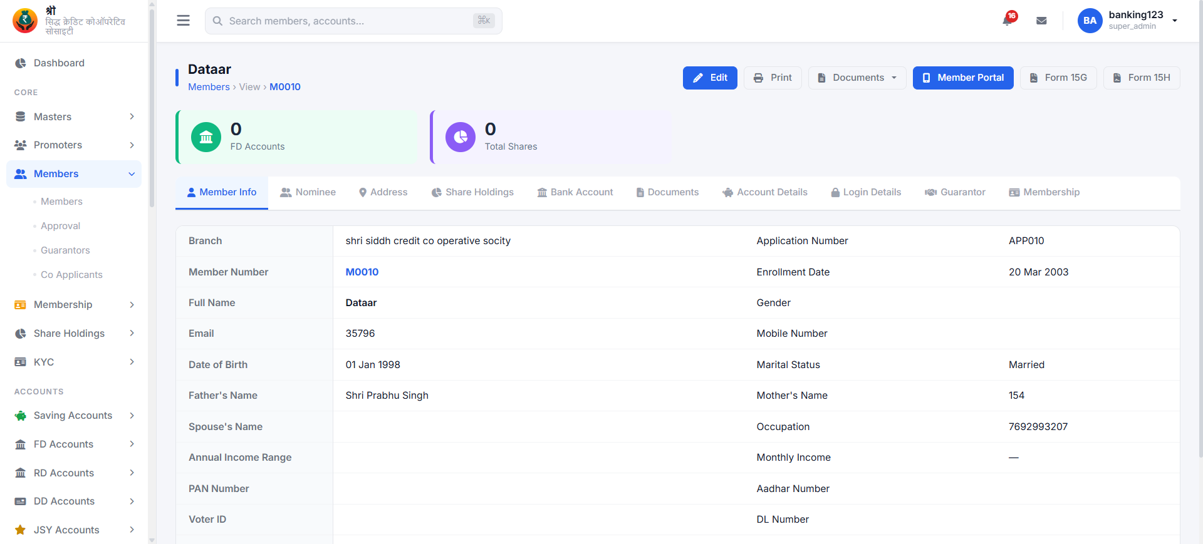The image size is (1203, 544).
Task: Expand the FD Accounts sidebar chevron
Action: coord(132,444)
